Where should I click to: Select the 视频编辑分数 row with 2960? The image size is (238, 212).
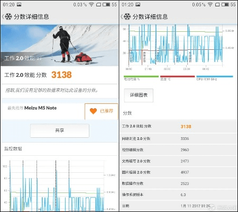(178, 150)
